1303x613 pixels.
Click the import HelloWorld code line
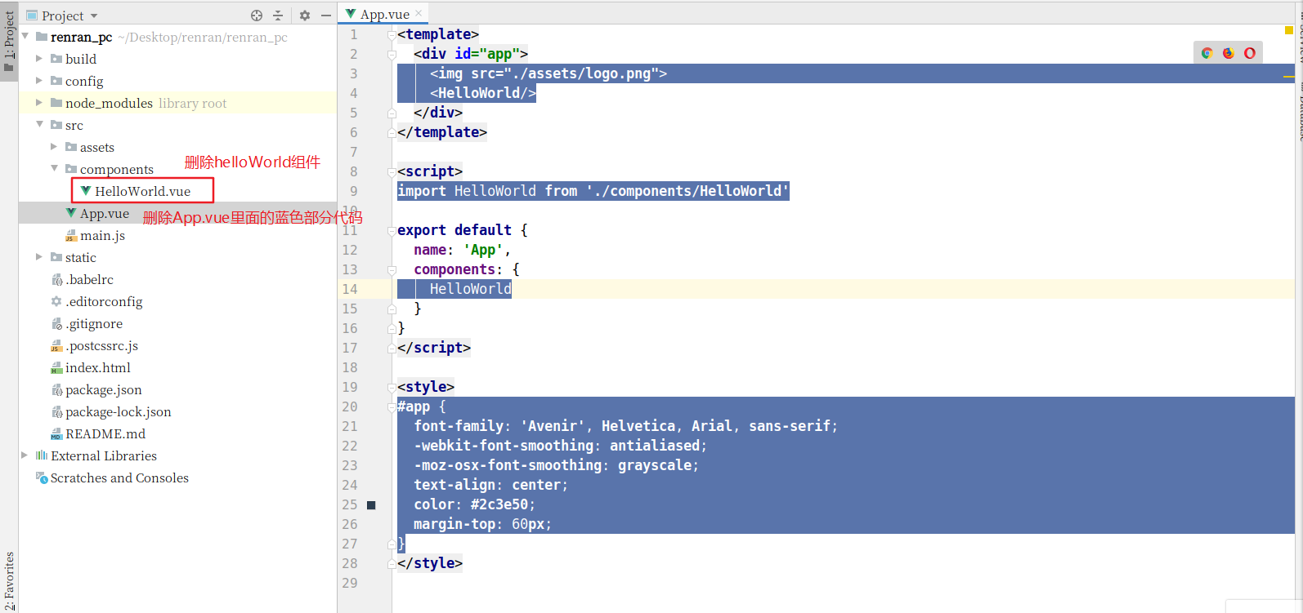593,191
